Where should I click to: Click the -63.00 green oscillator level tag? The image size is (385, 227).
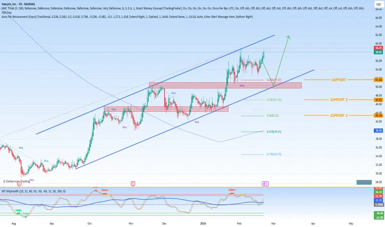click(379, 217)
